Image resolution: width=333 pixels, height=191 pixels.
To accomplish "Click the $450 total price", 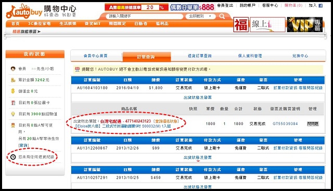I will [x=156, y=178].
